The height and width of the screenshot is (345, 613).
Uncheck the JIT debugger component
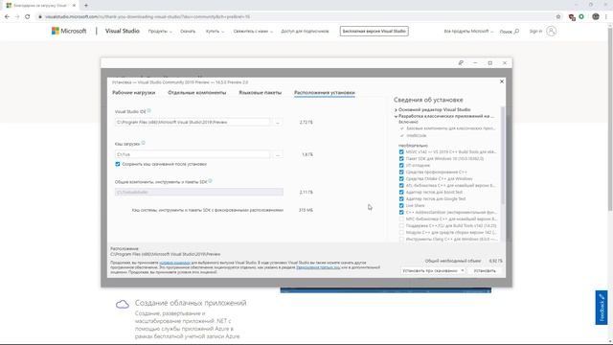tap(401, 165)
